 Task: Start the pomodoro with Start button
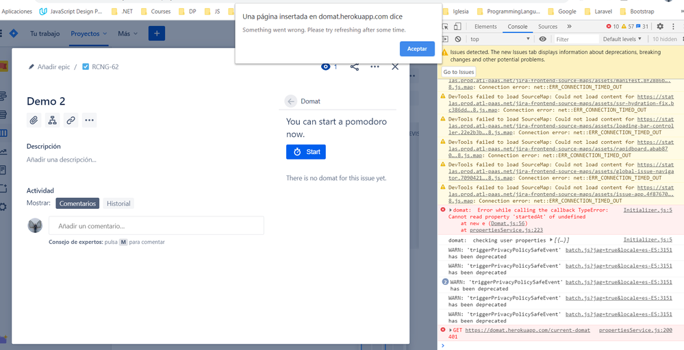[306, 152]
